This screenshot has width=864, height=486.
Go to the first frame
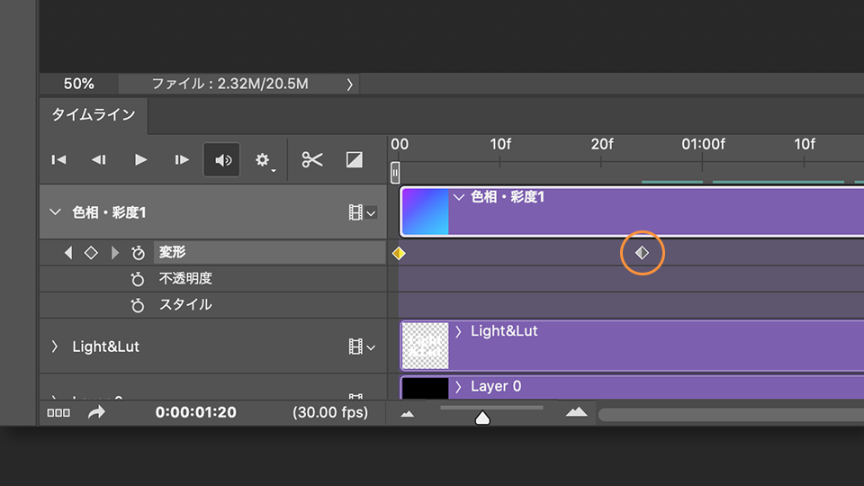tap(58, 160)
